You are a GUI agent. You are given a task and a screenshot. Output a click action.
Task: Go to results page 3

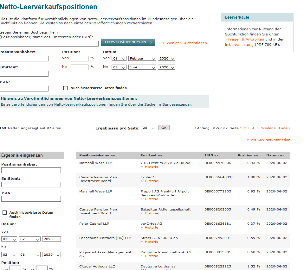coord(249,128)
